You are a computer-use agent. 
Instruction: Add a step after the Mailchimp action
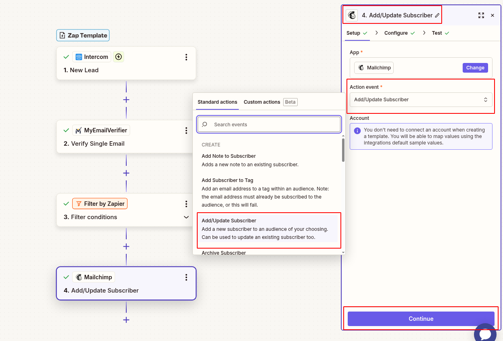(x=126, y=320)
